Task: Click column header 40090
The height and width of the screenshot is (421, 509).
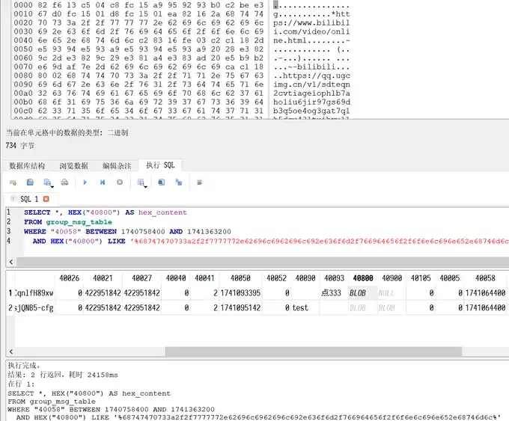Action: point(305,278)
